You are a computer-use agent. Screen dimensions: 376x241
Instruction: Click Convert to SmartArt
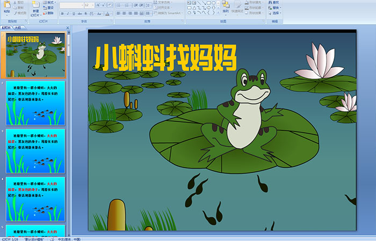[x=168, y=13]
